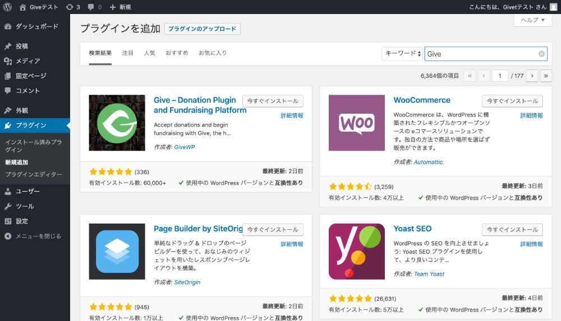
Task: Open プラグインエディター submenu
Action: [33, 174]
